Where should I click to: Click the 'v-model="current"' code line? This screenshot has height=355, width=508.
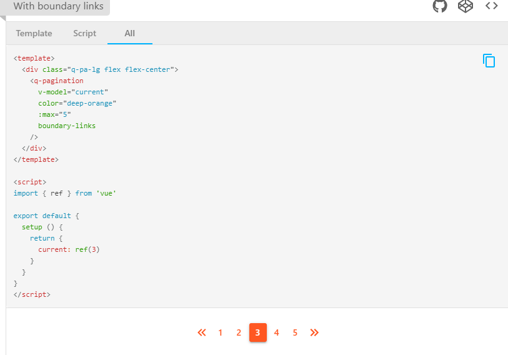point(73,92)
